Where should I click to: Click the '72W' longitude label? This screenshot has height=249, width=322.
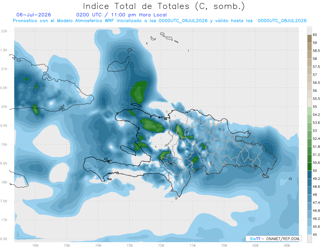(161, 246)
